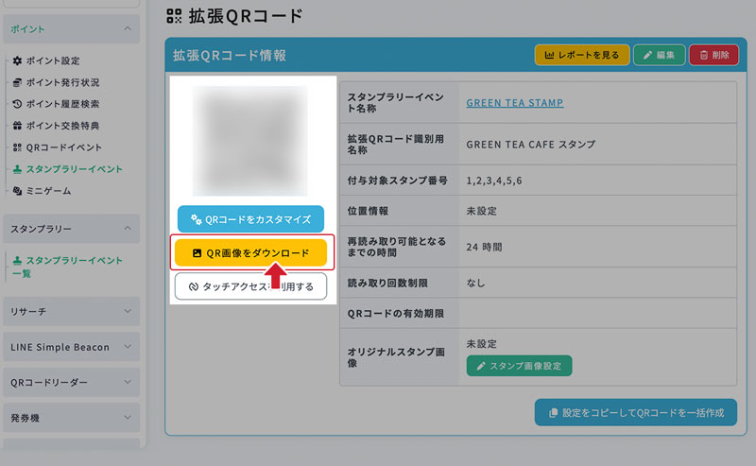This screenshot has width=756, height=466.
Task: Click the trash icon on 削除 button
Action: [703, 56]
